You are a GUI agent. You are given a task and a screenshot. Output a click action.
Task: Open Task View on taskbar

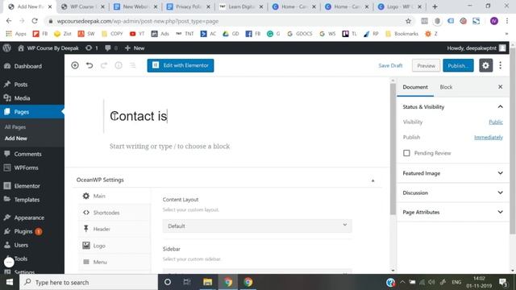coord(187,282)
